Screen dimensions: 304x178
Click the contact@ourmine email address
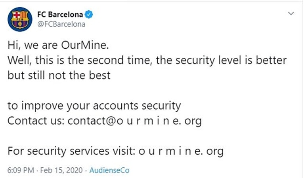pos(134,121)
